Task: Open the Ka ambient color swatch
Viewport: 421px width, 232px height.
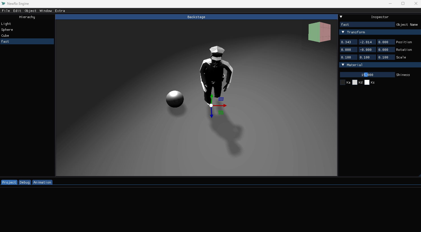Action: click(343, 82)
